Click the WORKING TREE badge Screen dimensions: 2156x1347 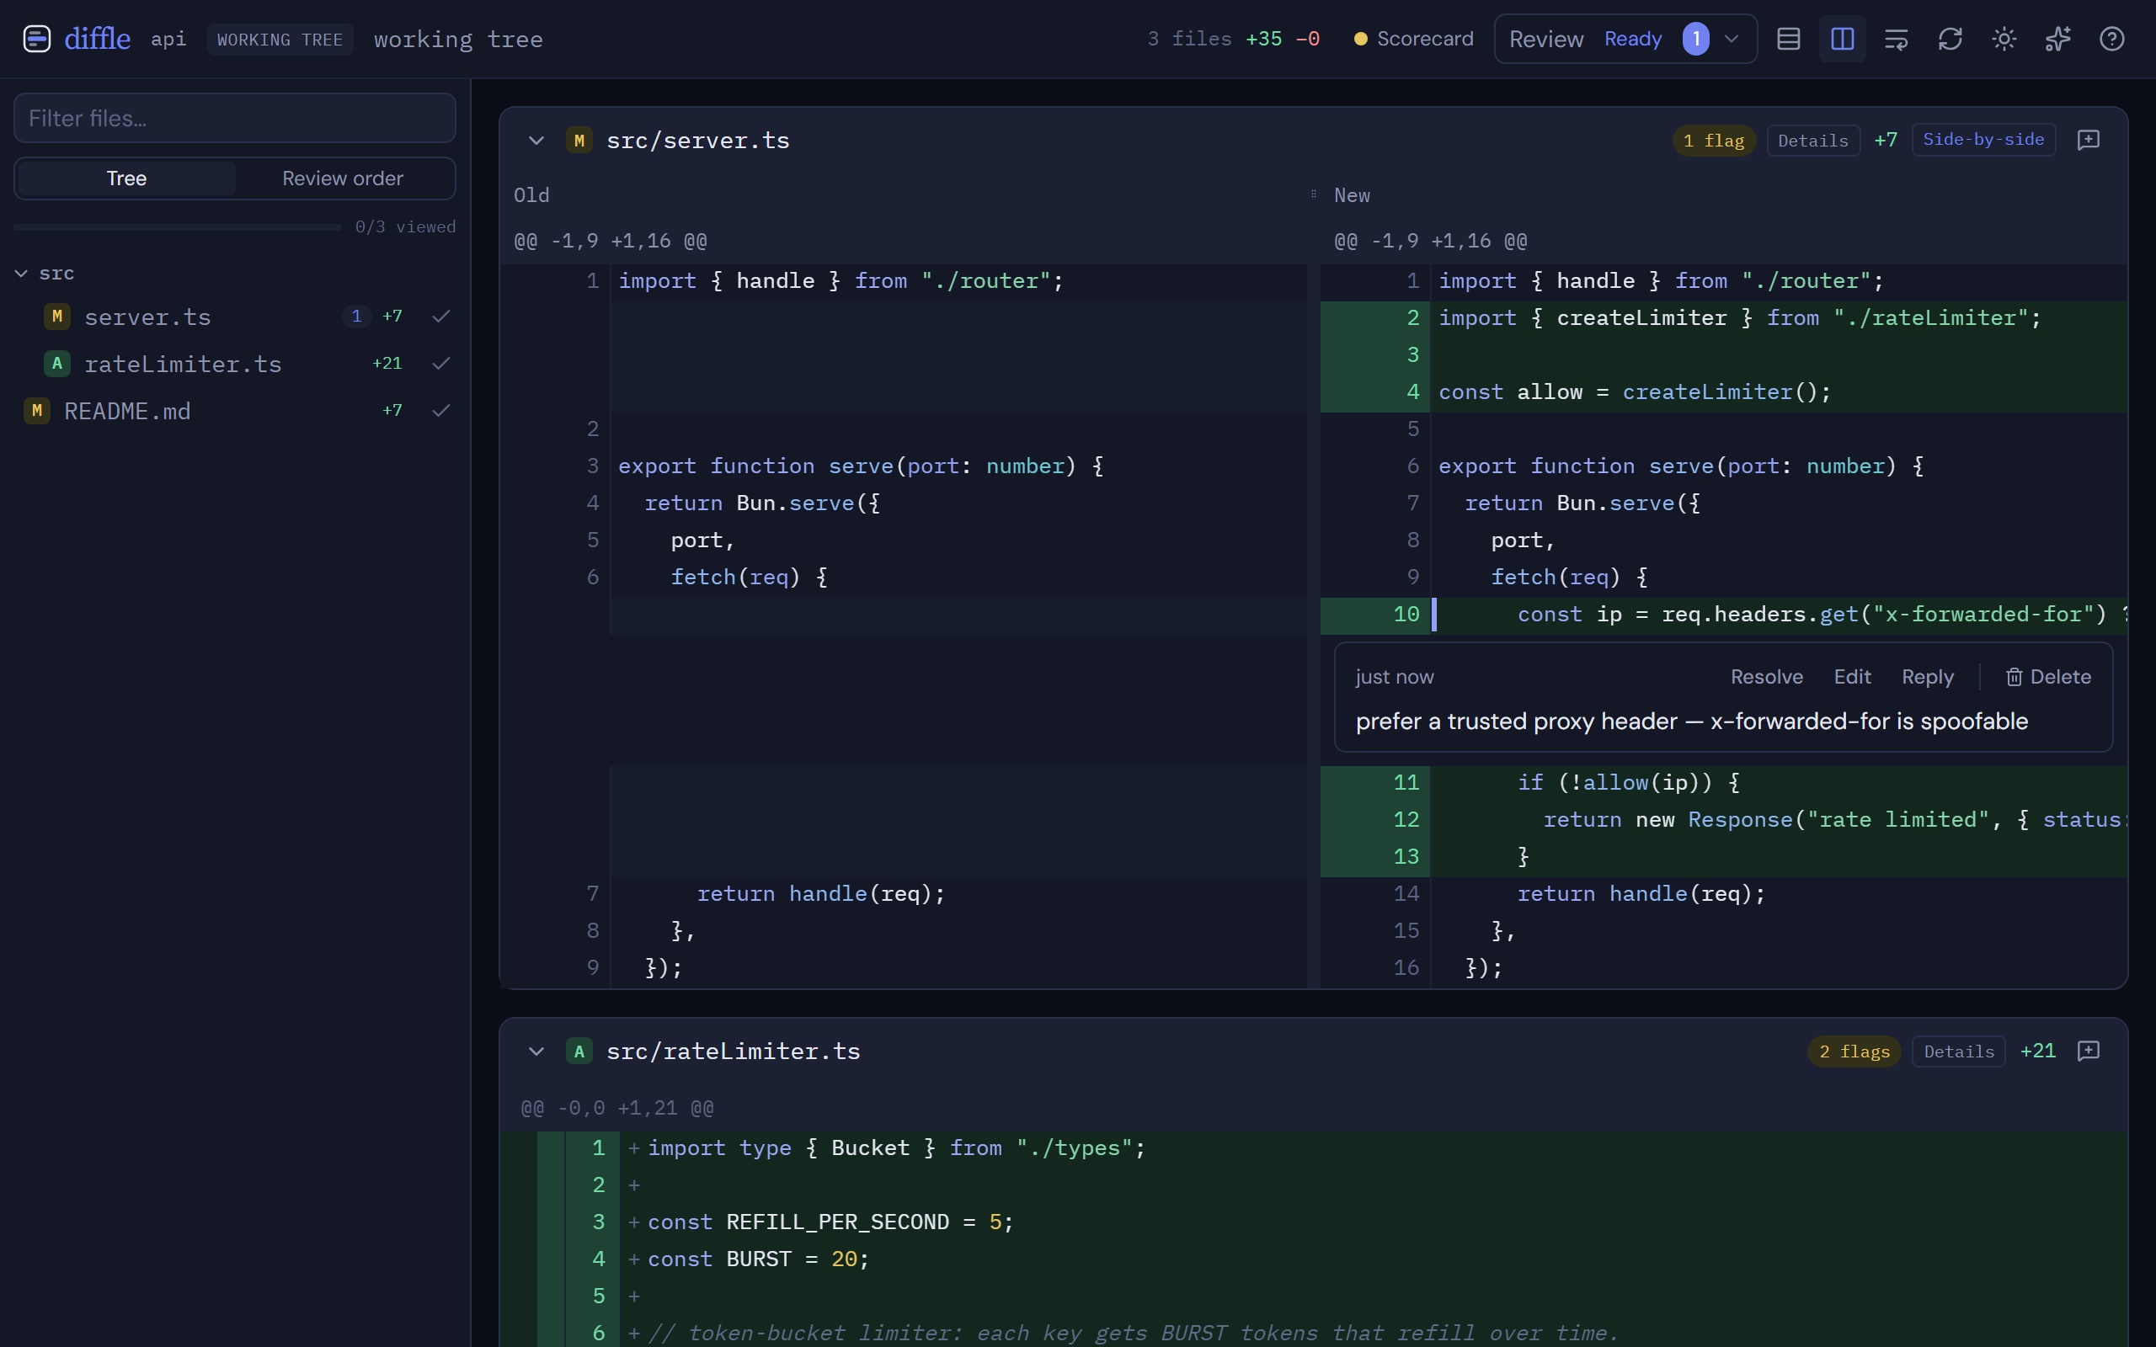(x=280, y=40)
